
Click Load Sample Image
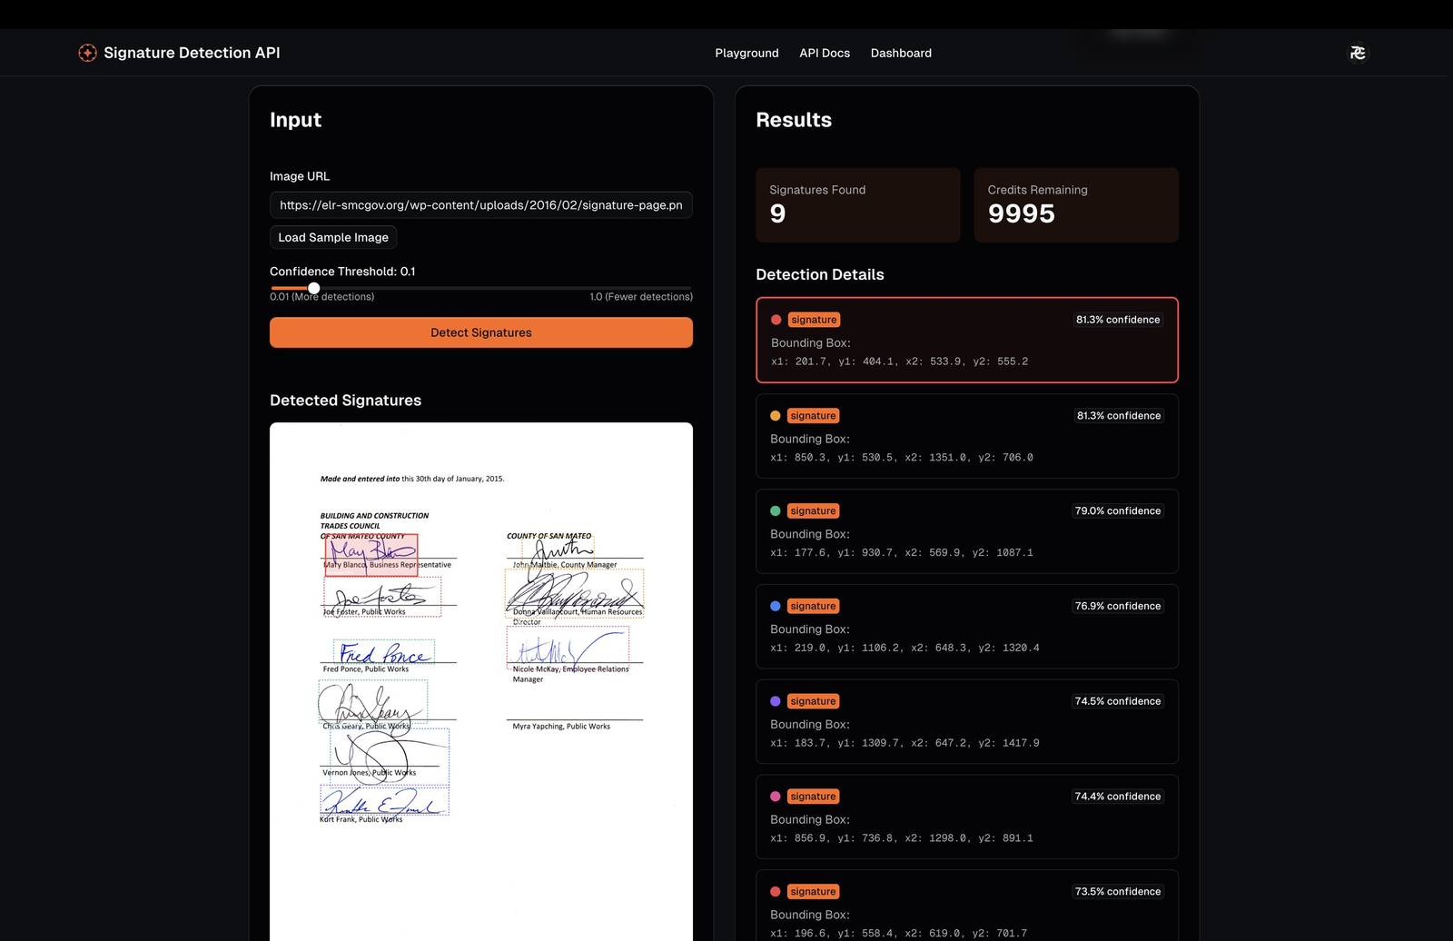(x=332, y=237)
